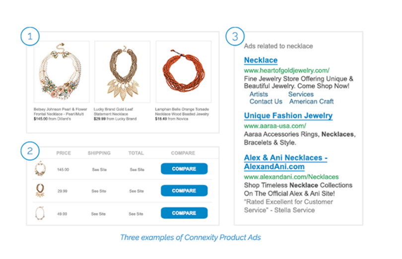402x259 pixels.
Task: Click the Betsey Johnson pearl necklace image
Action: click(x=61, y=72)
